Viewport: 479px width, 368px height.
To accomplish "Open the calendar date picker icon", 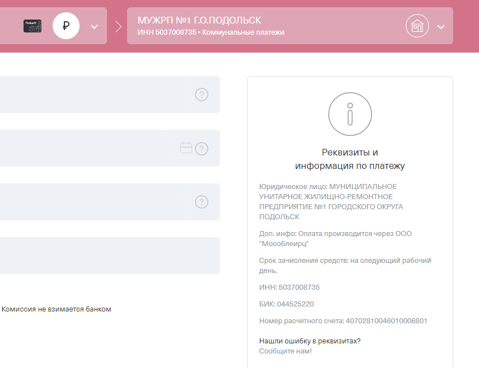I will click(186, 148).
